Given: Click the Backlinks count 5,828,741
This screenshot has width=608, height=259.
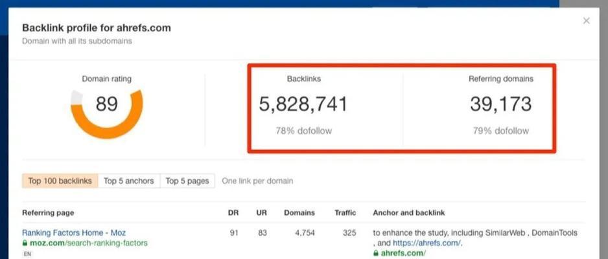Looking at the screenshot, I should pyautogui.click(x=303, y=104).
